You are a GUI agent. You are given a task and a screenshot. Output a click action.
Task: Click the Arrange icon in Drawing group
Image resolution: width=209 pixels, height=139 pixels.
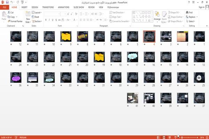[x=157, y=14]
